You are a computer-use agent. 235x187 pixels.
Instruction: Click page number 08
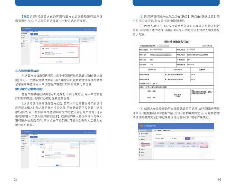tap(15, 179)
